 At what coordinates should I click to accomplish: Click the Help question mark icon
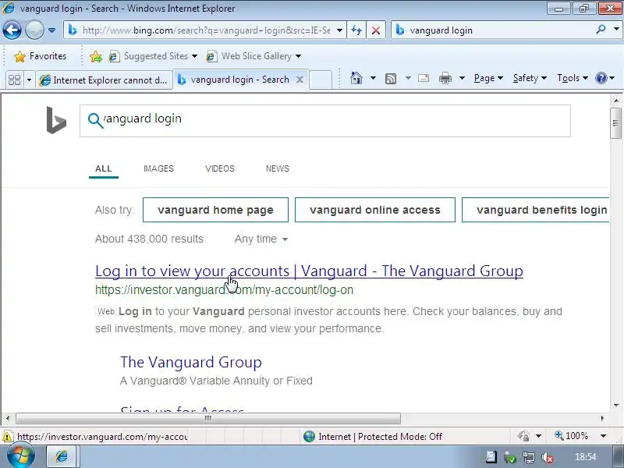click(x=601, y=78)
